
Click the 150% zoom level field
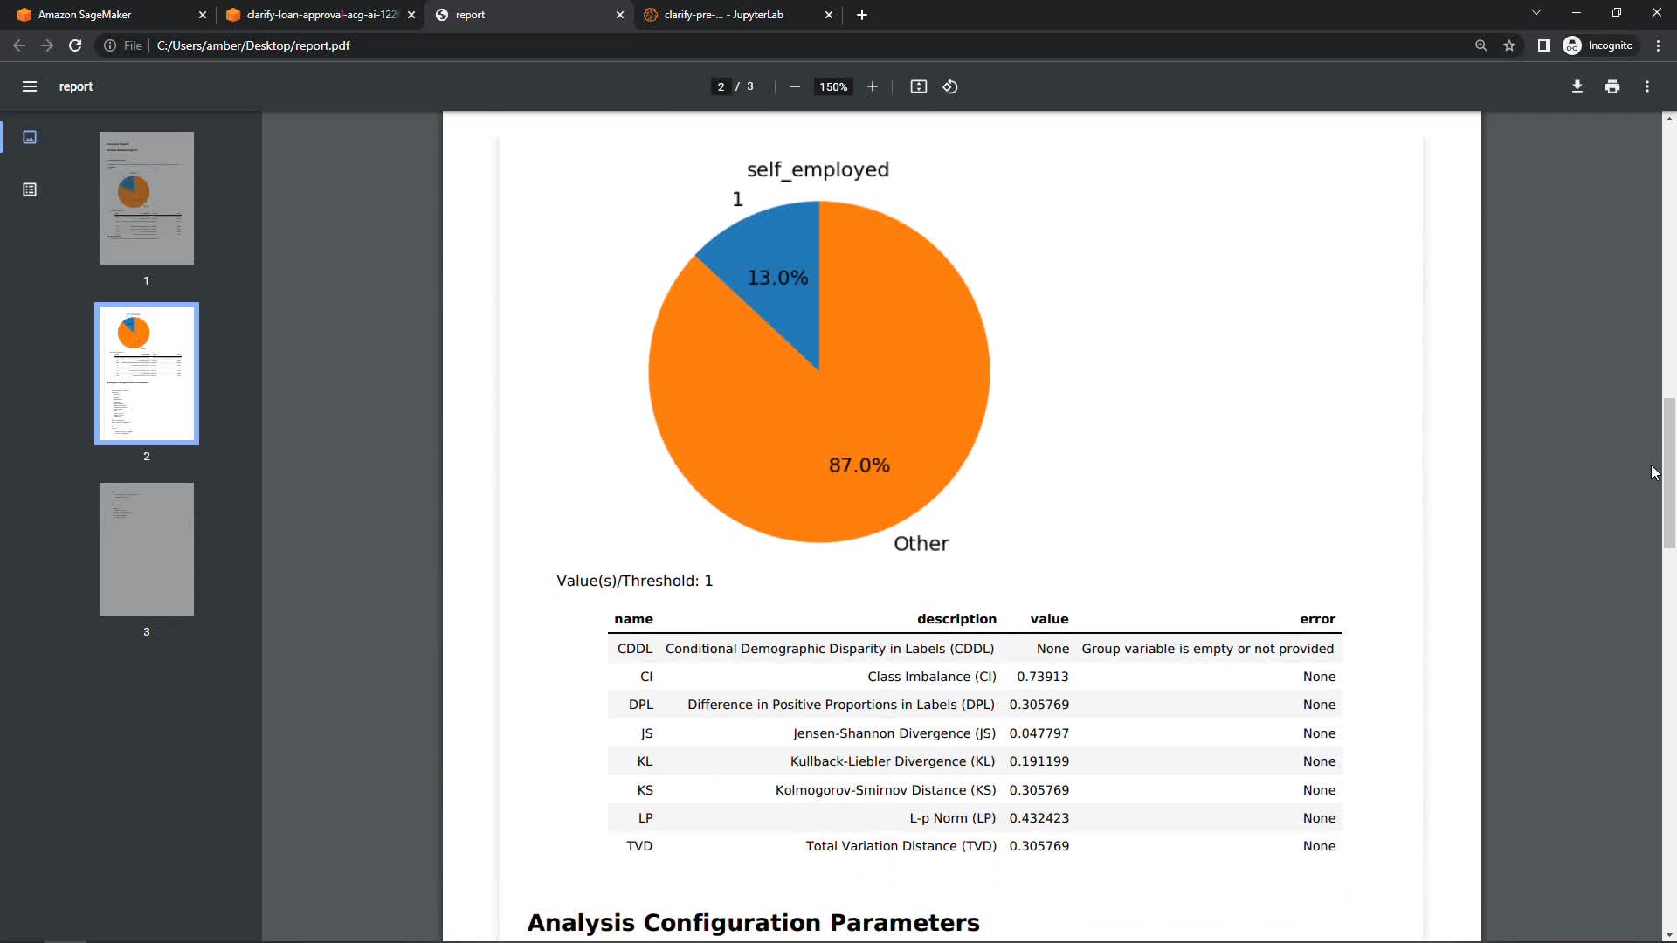[833, 86]
